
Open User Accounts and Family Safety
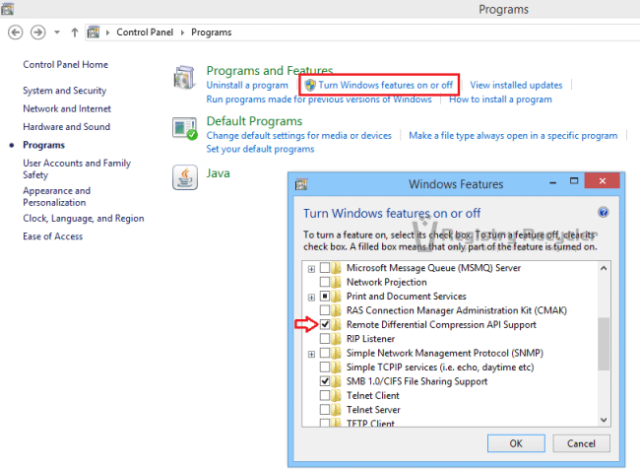(x=77, y=168)
